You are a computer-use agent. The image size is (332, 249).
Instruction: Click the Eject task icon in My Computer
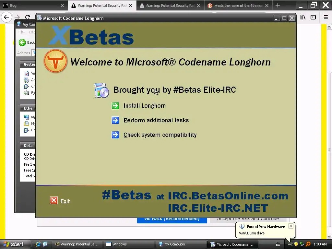click(27, 93)
